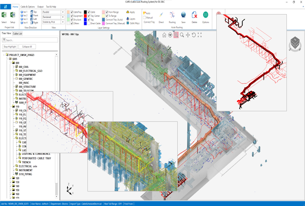Open the Cable & Options ribbon tab
This screenshot has height=206, width=305.
pyautogui.click(x=27, y=7)
